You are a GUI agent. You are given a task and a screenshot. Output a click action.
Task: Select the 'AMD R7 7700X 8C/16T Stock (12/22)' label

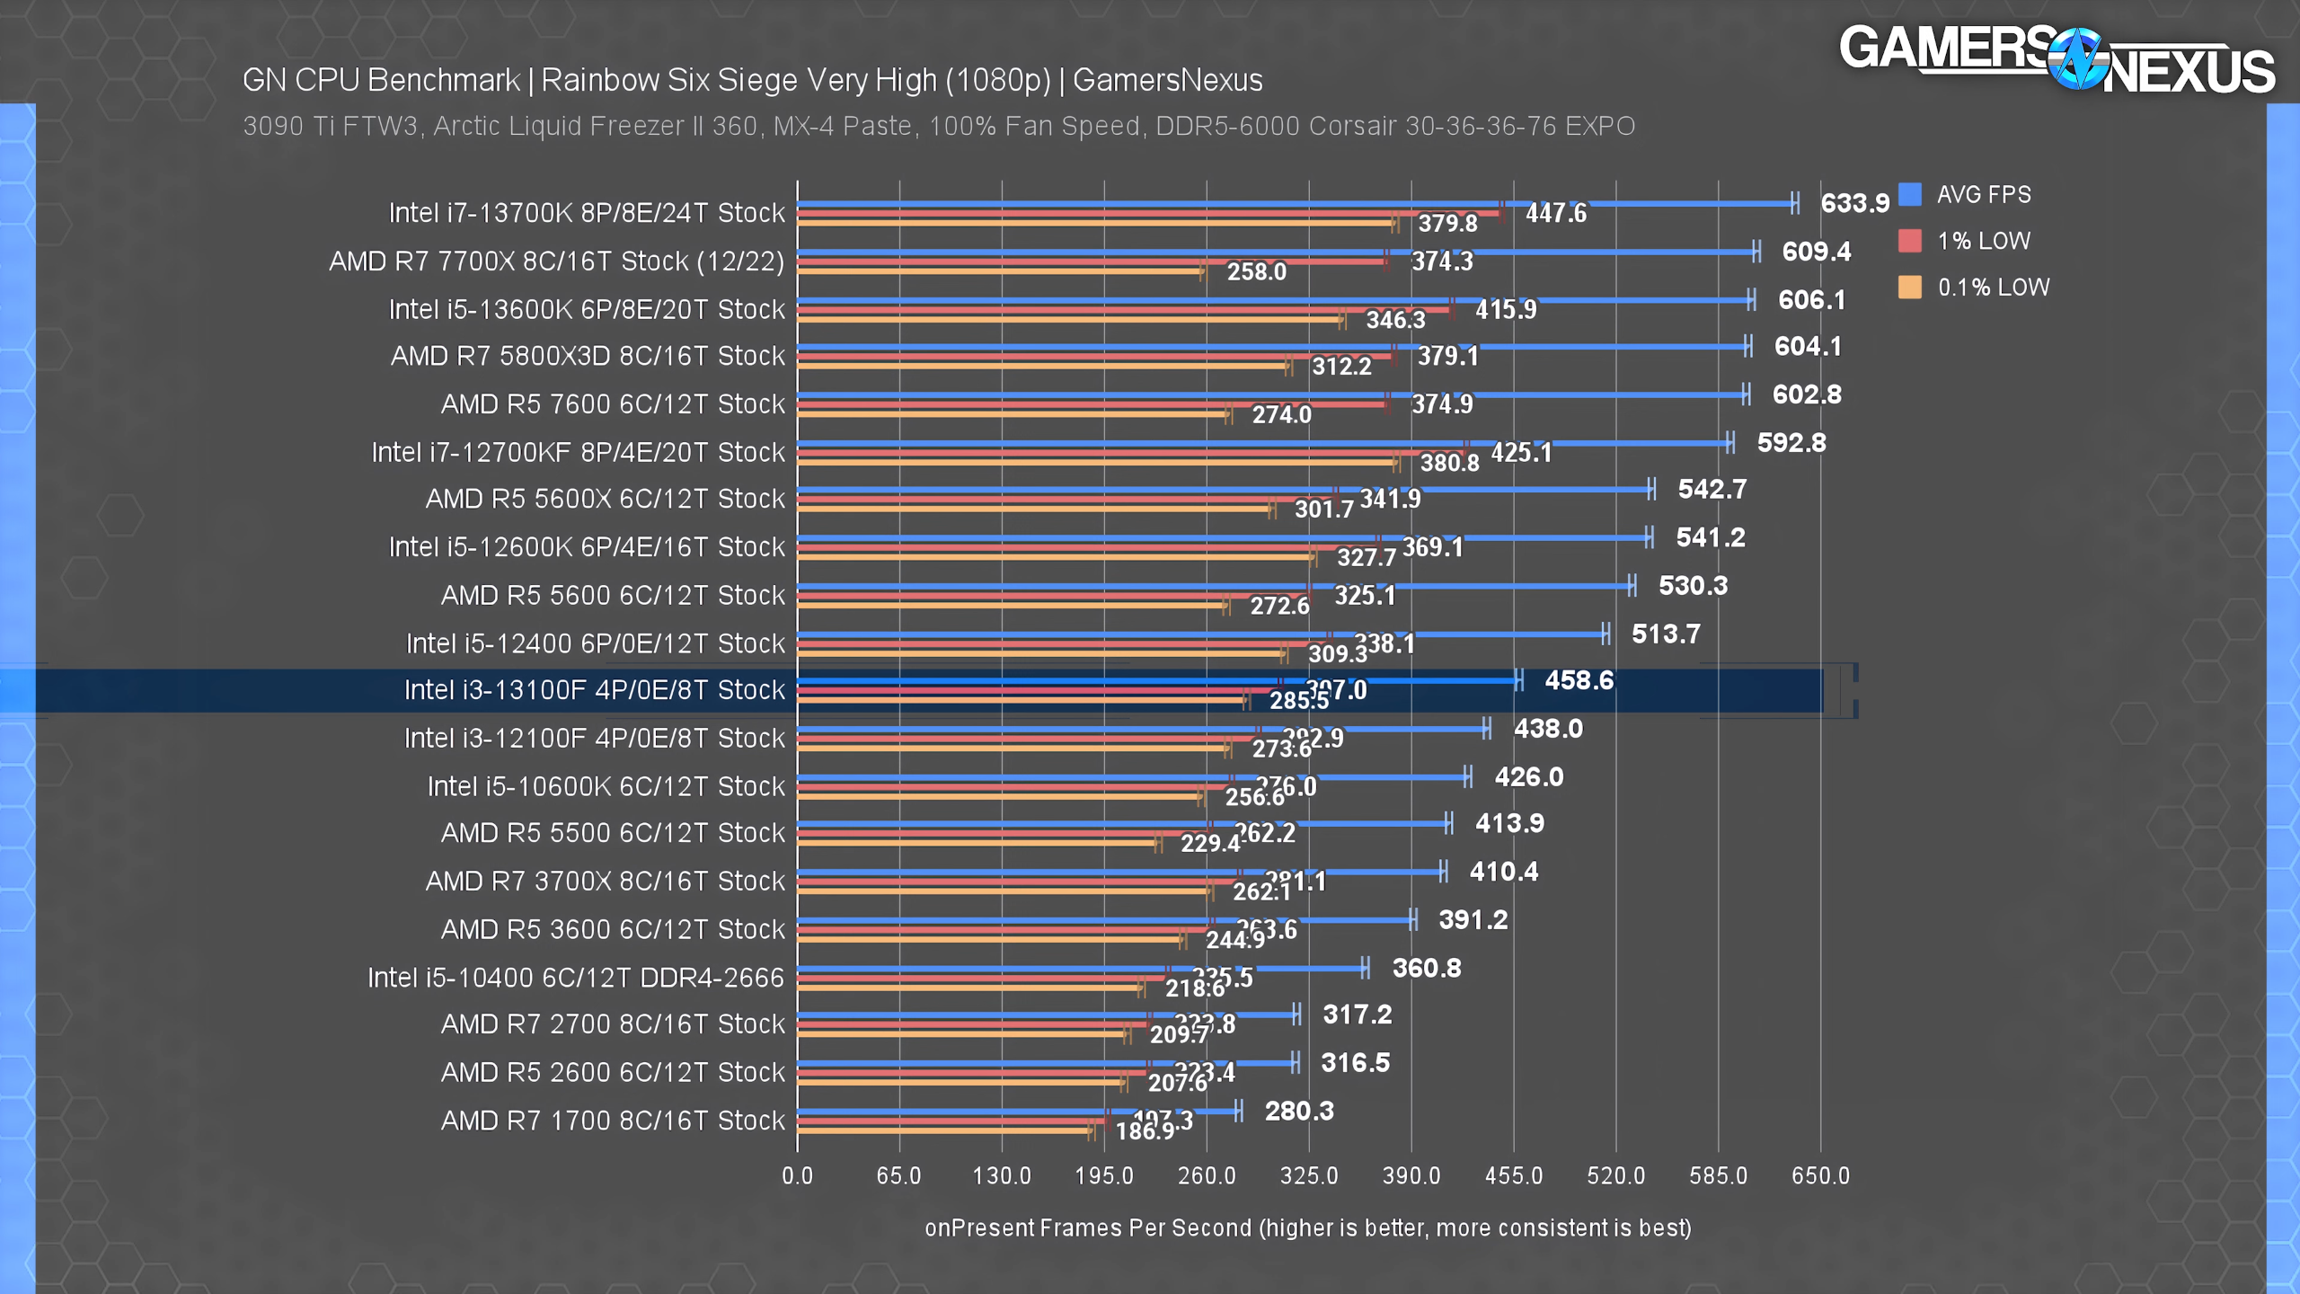[557, 261]
